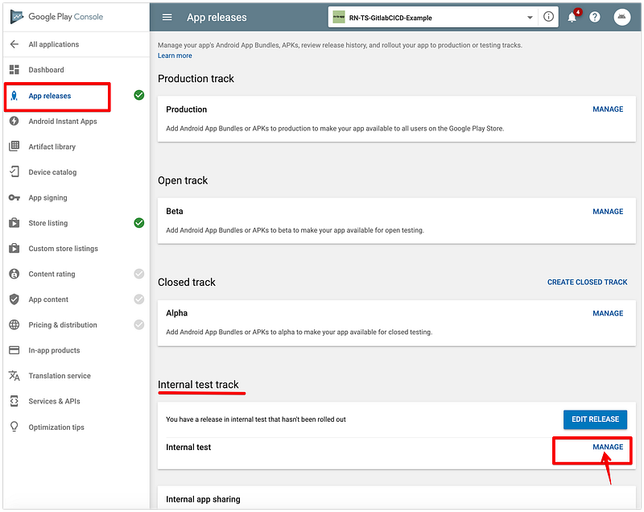Click CREATE CLOSED TRACK

(x=588, y=282)
